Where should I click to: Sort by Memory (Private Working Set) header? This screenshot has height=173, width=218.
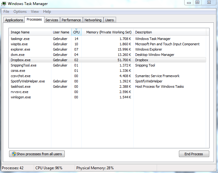point(107,32)
